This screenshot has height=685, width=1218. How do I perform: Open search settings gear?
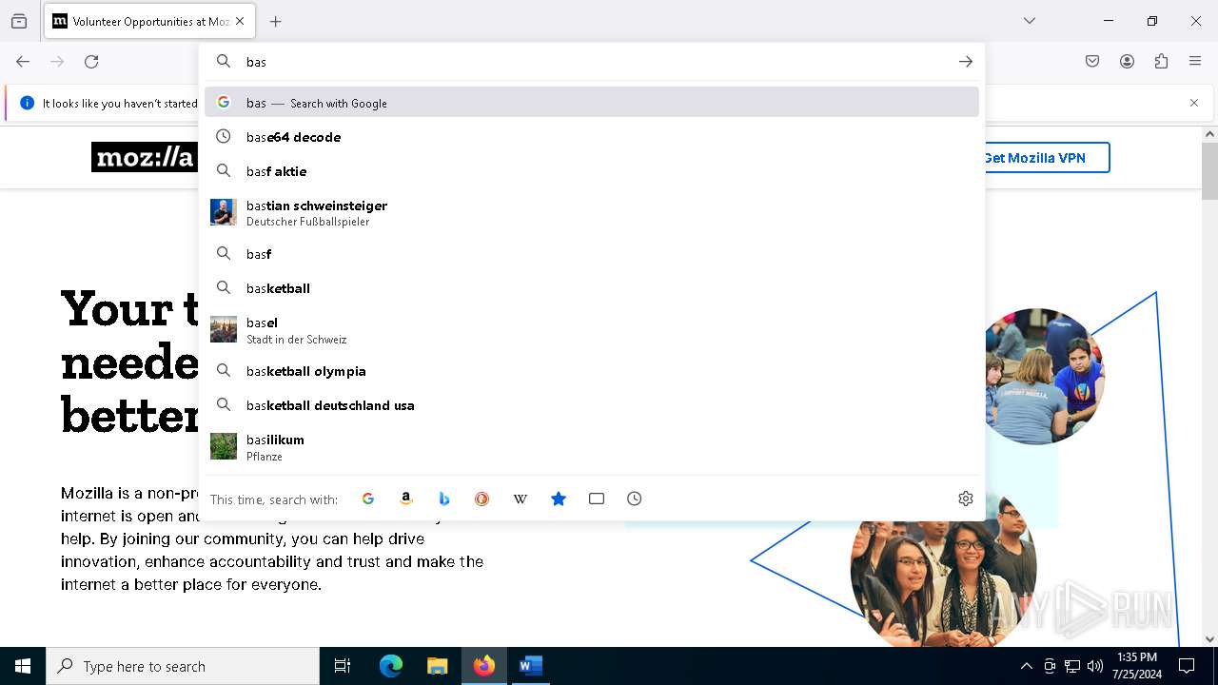pos(966,499)
